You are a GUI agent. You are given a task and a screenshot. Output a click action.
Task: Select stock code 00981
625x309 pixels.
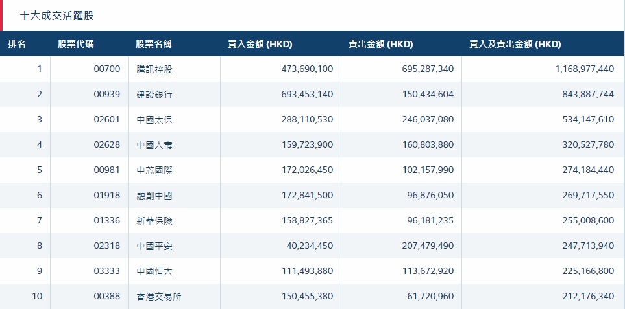click(x=106, y=170)
